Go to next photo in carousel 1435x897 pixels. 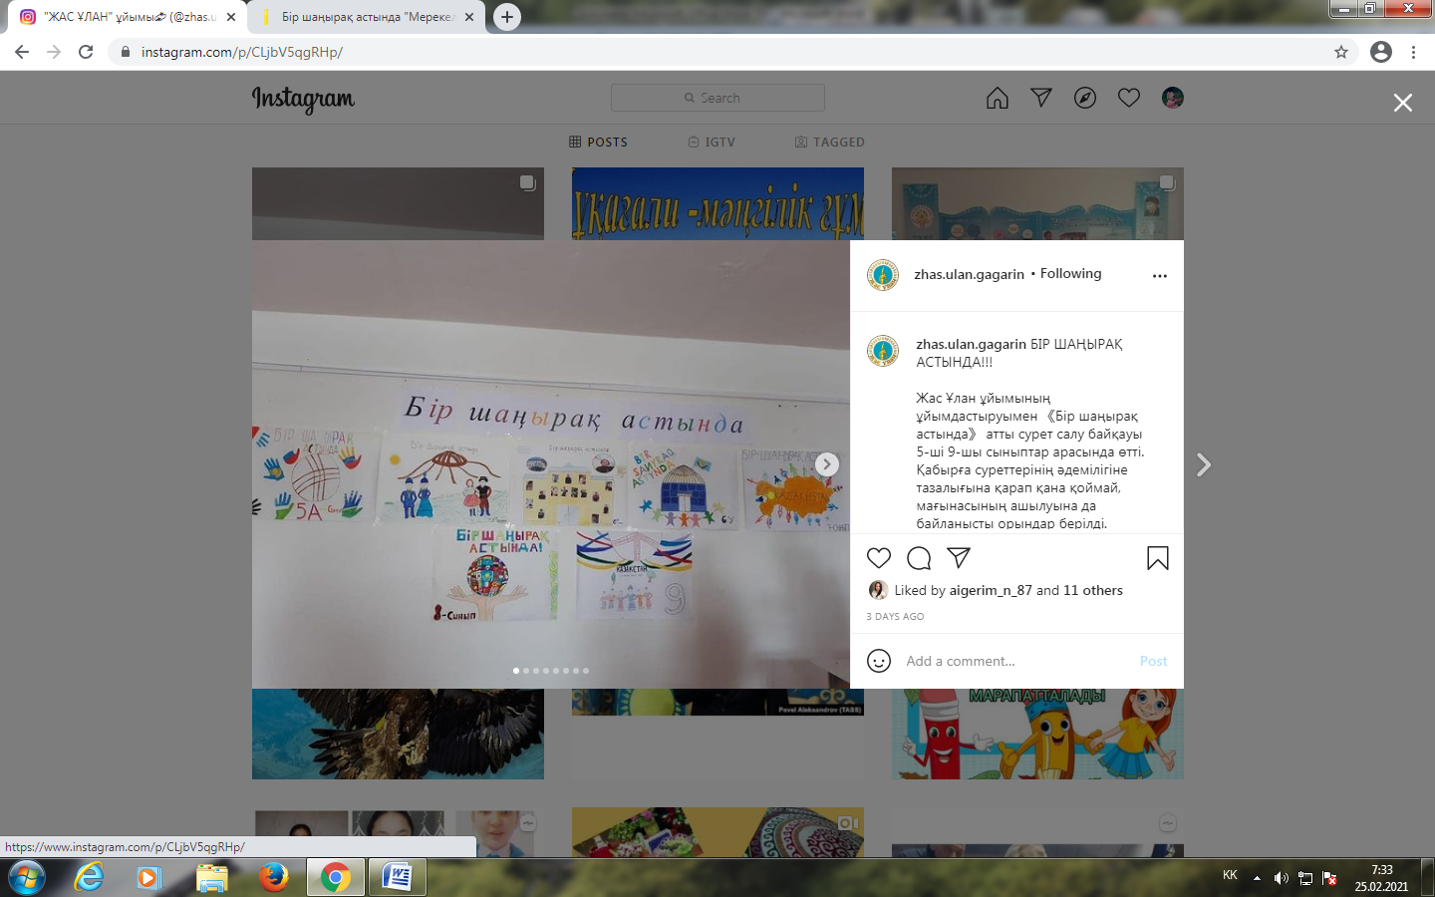tap(826, 464)
